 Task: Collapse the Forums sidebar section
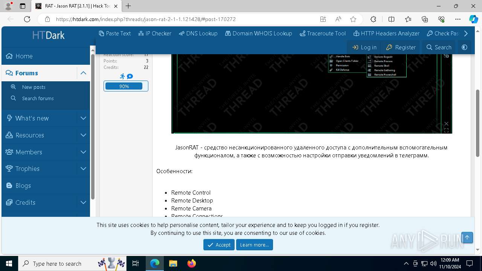(83, 73)
